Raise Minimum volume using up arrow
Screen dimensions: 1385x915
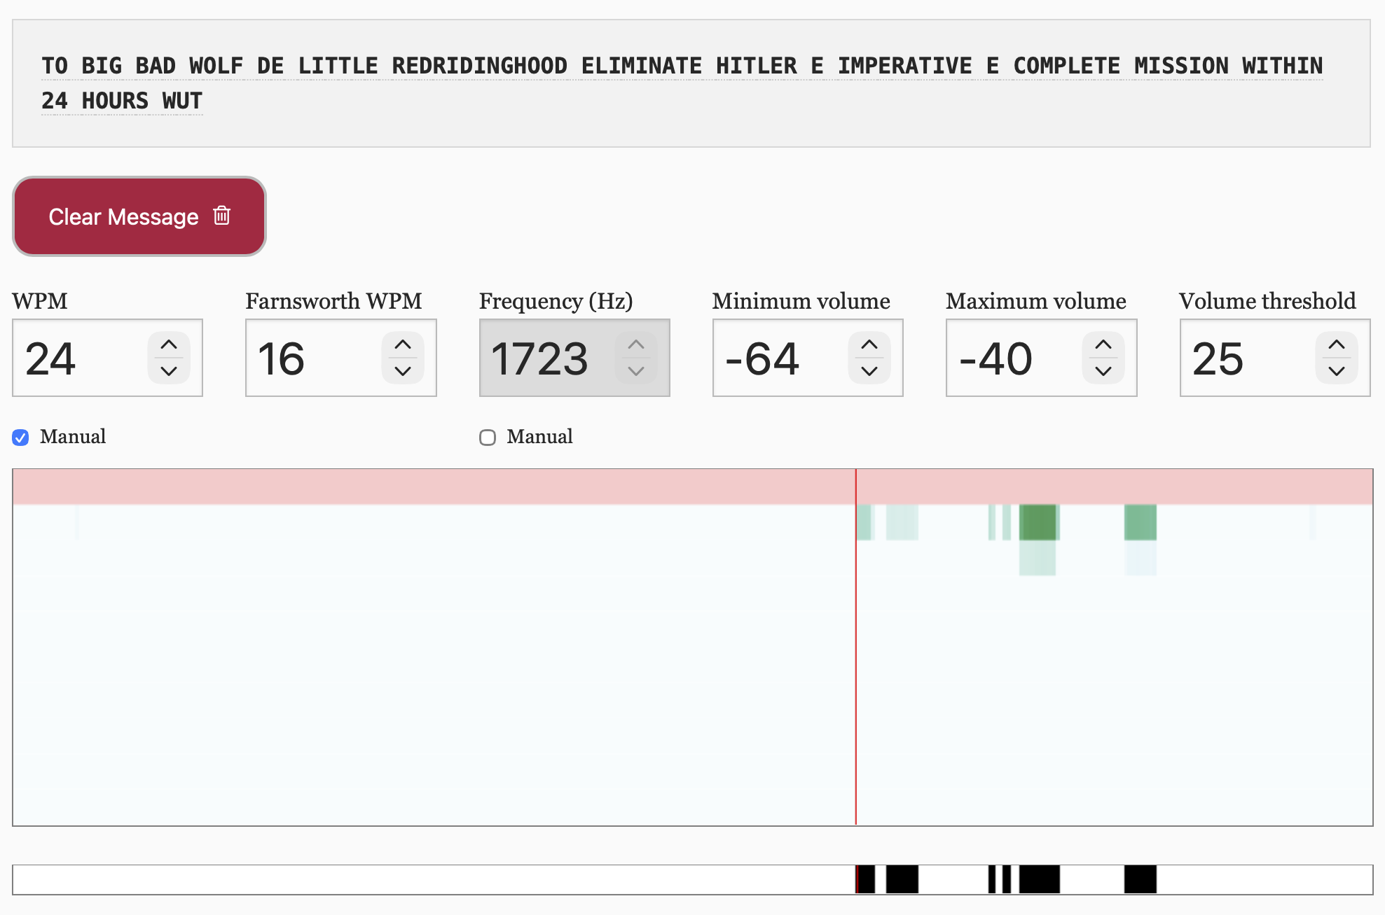[x=869, y=344]
